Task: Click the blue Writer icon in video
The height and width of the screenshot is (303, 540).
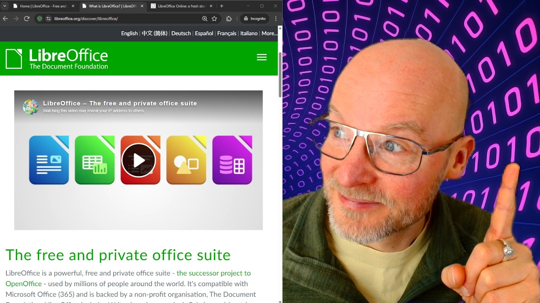Action: (x=49, y=160)
